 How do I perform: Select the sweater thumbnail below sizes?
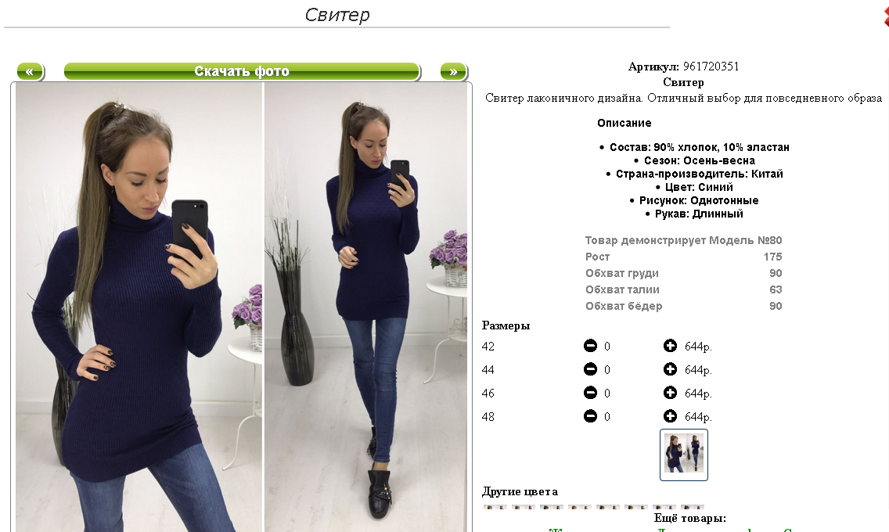coord(684,455)
